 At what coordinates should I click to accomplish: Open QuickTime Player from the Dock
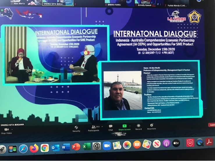coord(200,142)
